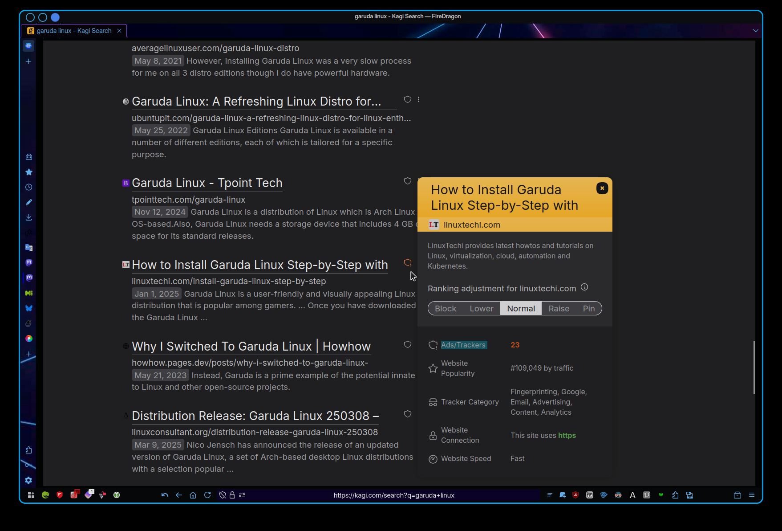The height and width of the screenshot is (531, 782).
Task: Set linuxtechi.com ranking to Raise
Action: pyautogui.click(x=559, y=309)
